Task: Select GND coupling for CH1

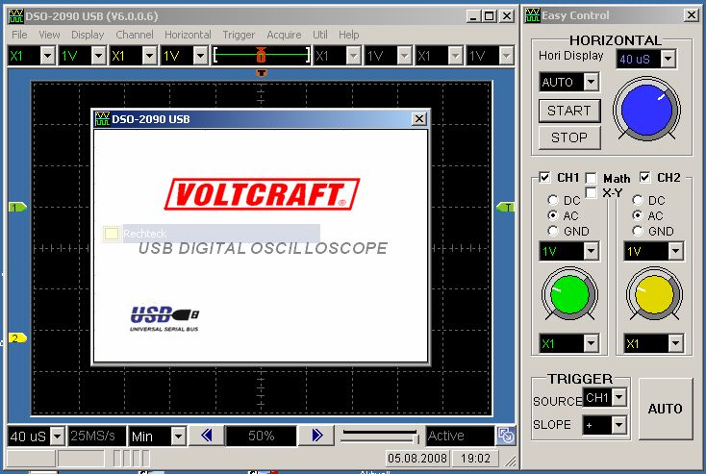Action: 553,231
